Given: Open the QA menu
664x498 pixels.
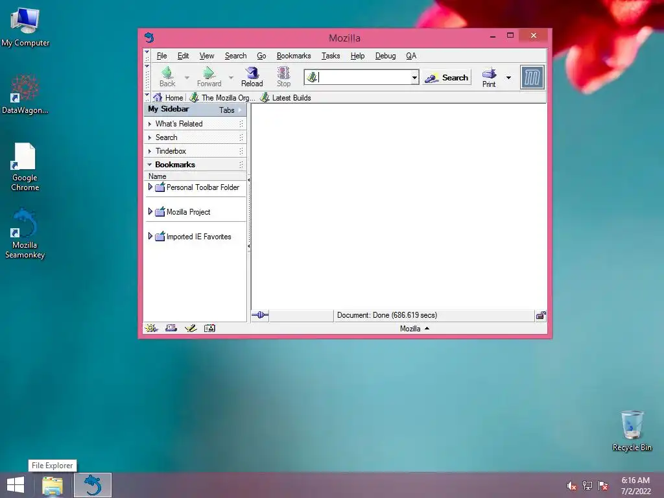Looking at the screenshot, I should click(410, 56).
